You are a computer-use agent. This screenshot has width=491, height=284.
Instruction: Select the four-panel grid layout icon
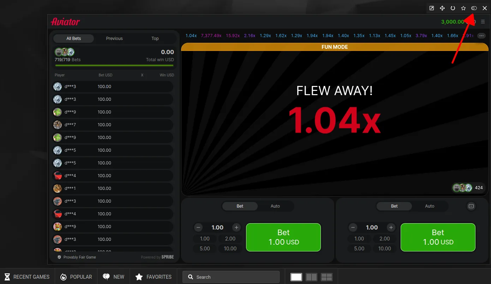(x=327, y=277)
